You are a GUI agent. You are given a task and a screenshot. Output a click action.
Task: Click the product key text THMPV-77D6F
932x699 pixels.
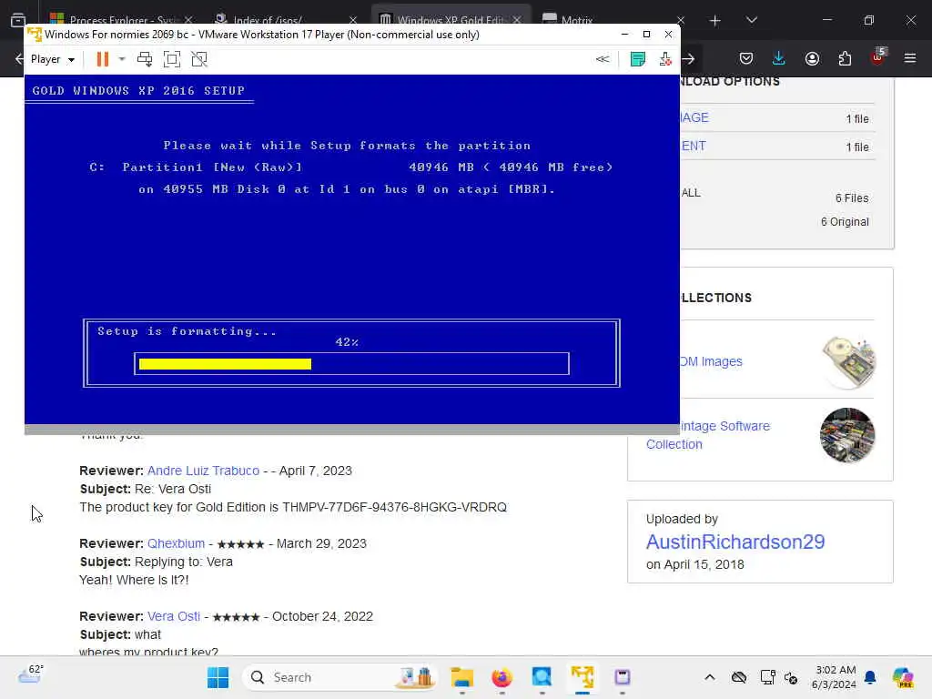pos(395,507)
